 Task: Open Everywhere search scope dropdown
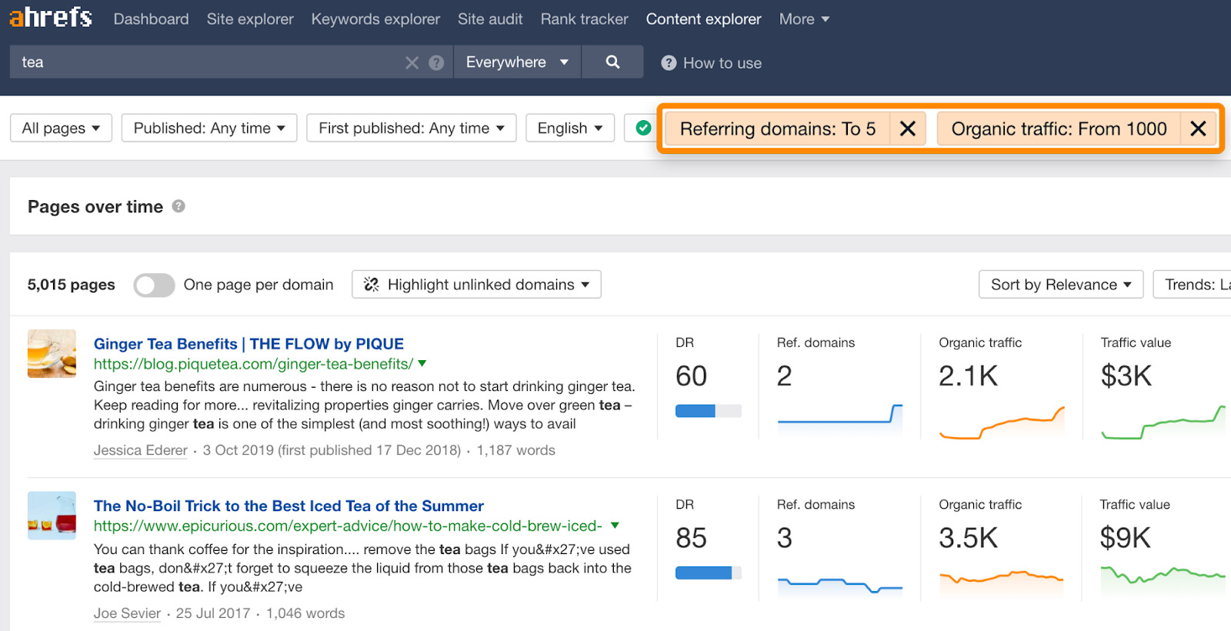[x=517, y=62]
